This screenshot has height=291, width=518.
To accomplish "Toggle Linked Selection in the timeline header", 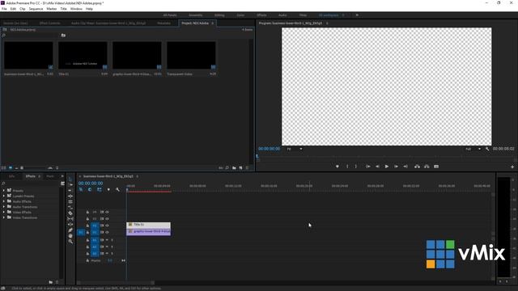I will pyautogui.click(x=100, y=190).
